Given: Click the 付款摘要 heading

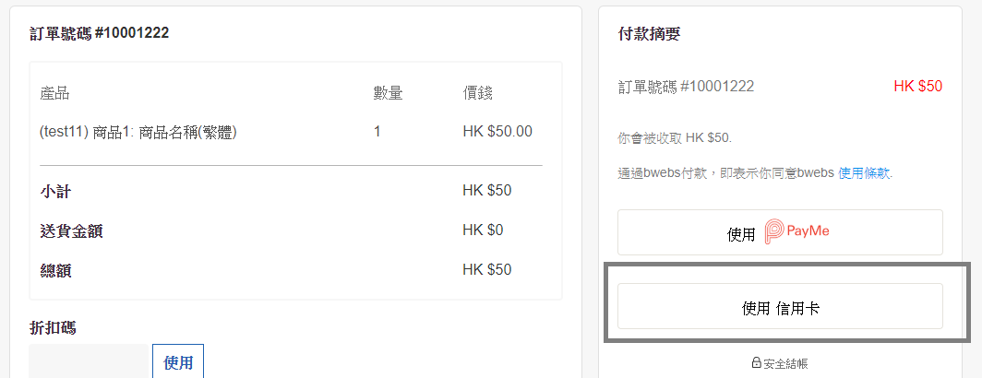Looking at the screenshot, I should click(x=649, y=34).
